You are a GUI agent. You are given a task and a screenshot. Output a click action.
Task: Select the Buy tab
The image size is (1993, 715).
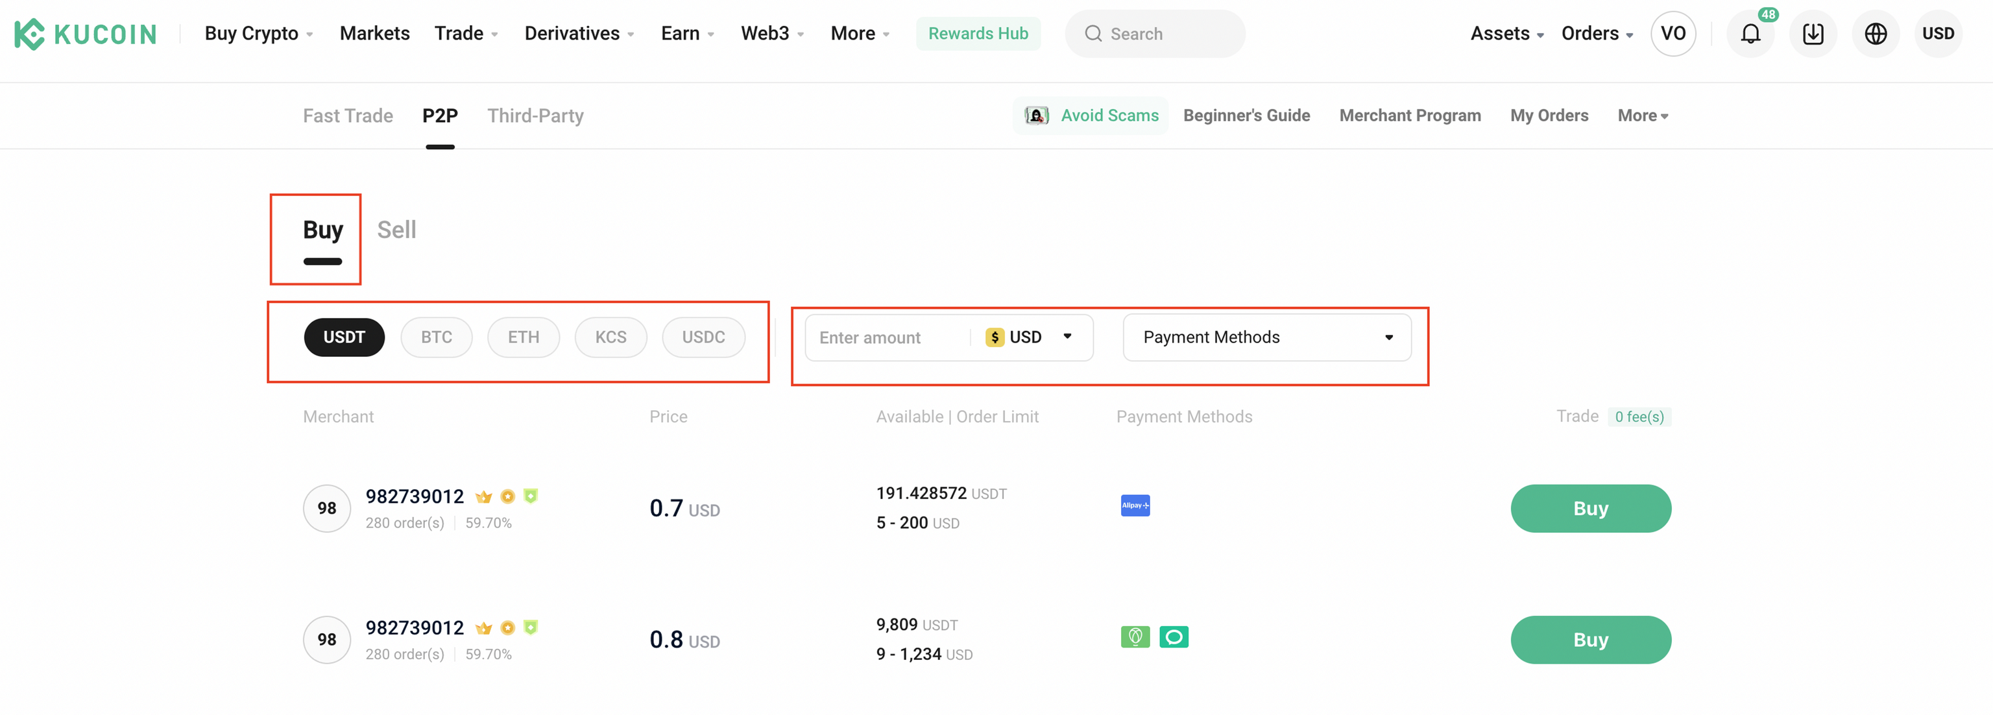coord(322,230)
